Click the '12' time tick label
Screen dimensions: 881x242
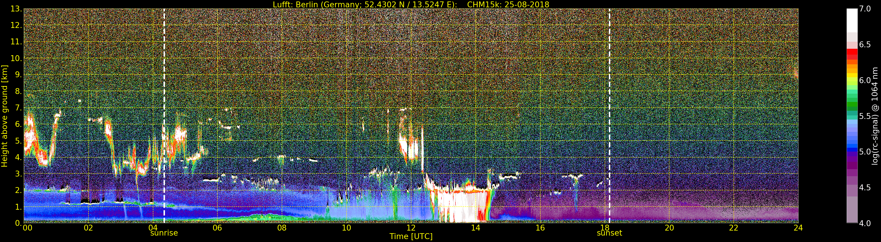pyautogui.click(x=411, y=228)
